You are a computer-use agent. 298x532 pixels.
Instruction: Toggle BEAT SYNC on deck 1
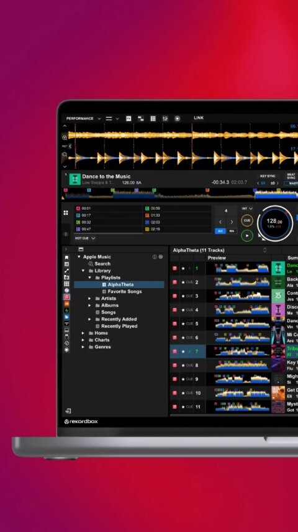(x=291, y=177)
